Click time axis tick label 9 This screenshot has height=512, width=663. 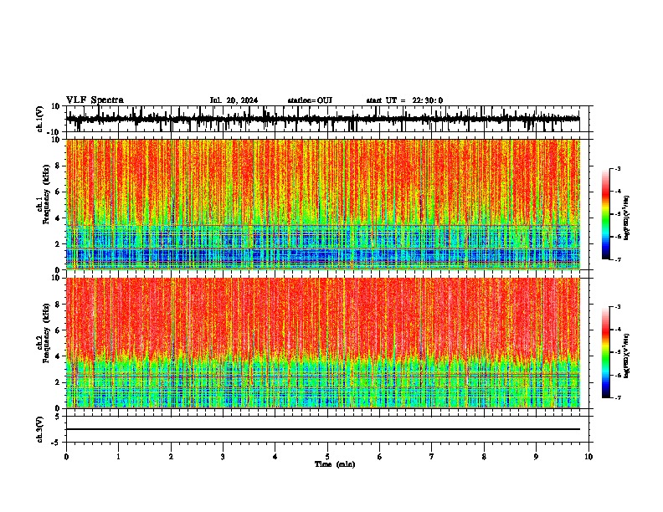tap(536, 457)
